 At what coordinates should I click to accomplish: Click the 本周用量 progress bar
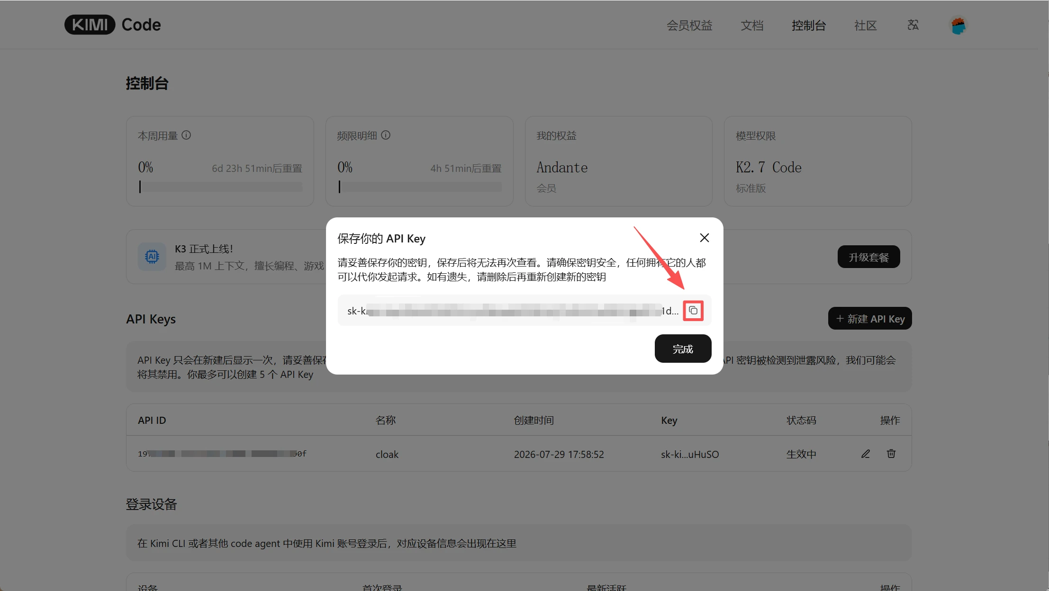tap(220, 187)
